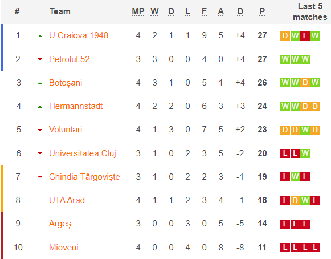Click the MP column header
Image resolution: width=331 pixels, height=259 pixels.
coord(138,11)
